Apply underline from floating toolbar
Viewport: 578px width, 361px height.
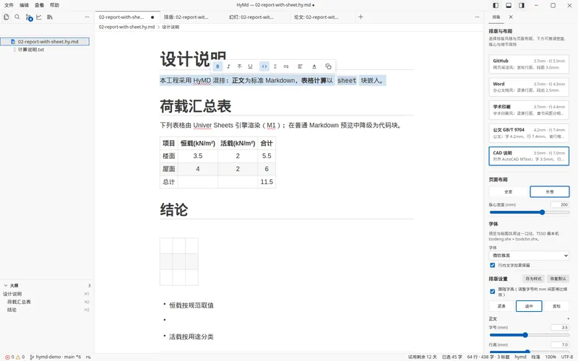click(250, 66)
